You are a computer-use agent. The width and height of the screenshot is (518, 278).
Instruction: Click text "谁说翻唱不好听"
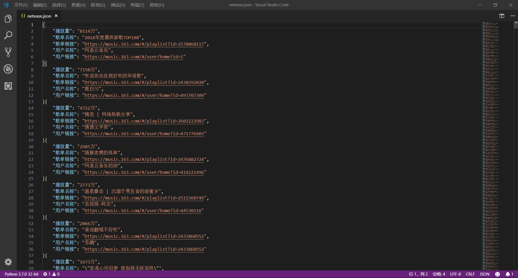pyautogui.click(x=101, y=230)
